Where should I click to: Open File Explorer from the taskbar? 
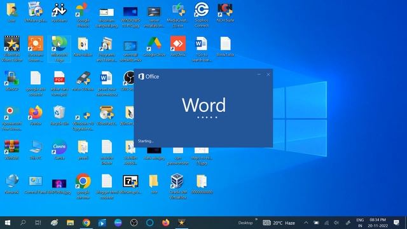[x=70, y=223]
